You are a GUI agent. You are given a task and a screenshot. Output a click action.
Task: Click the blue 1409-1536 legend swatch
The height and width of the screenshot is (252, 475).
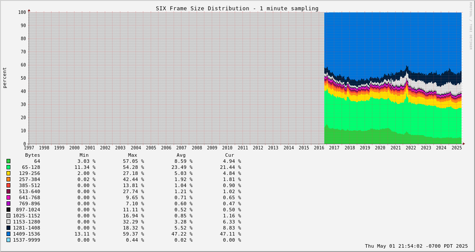point(9,234)
